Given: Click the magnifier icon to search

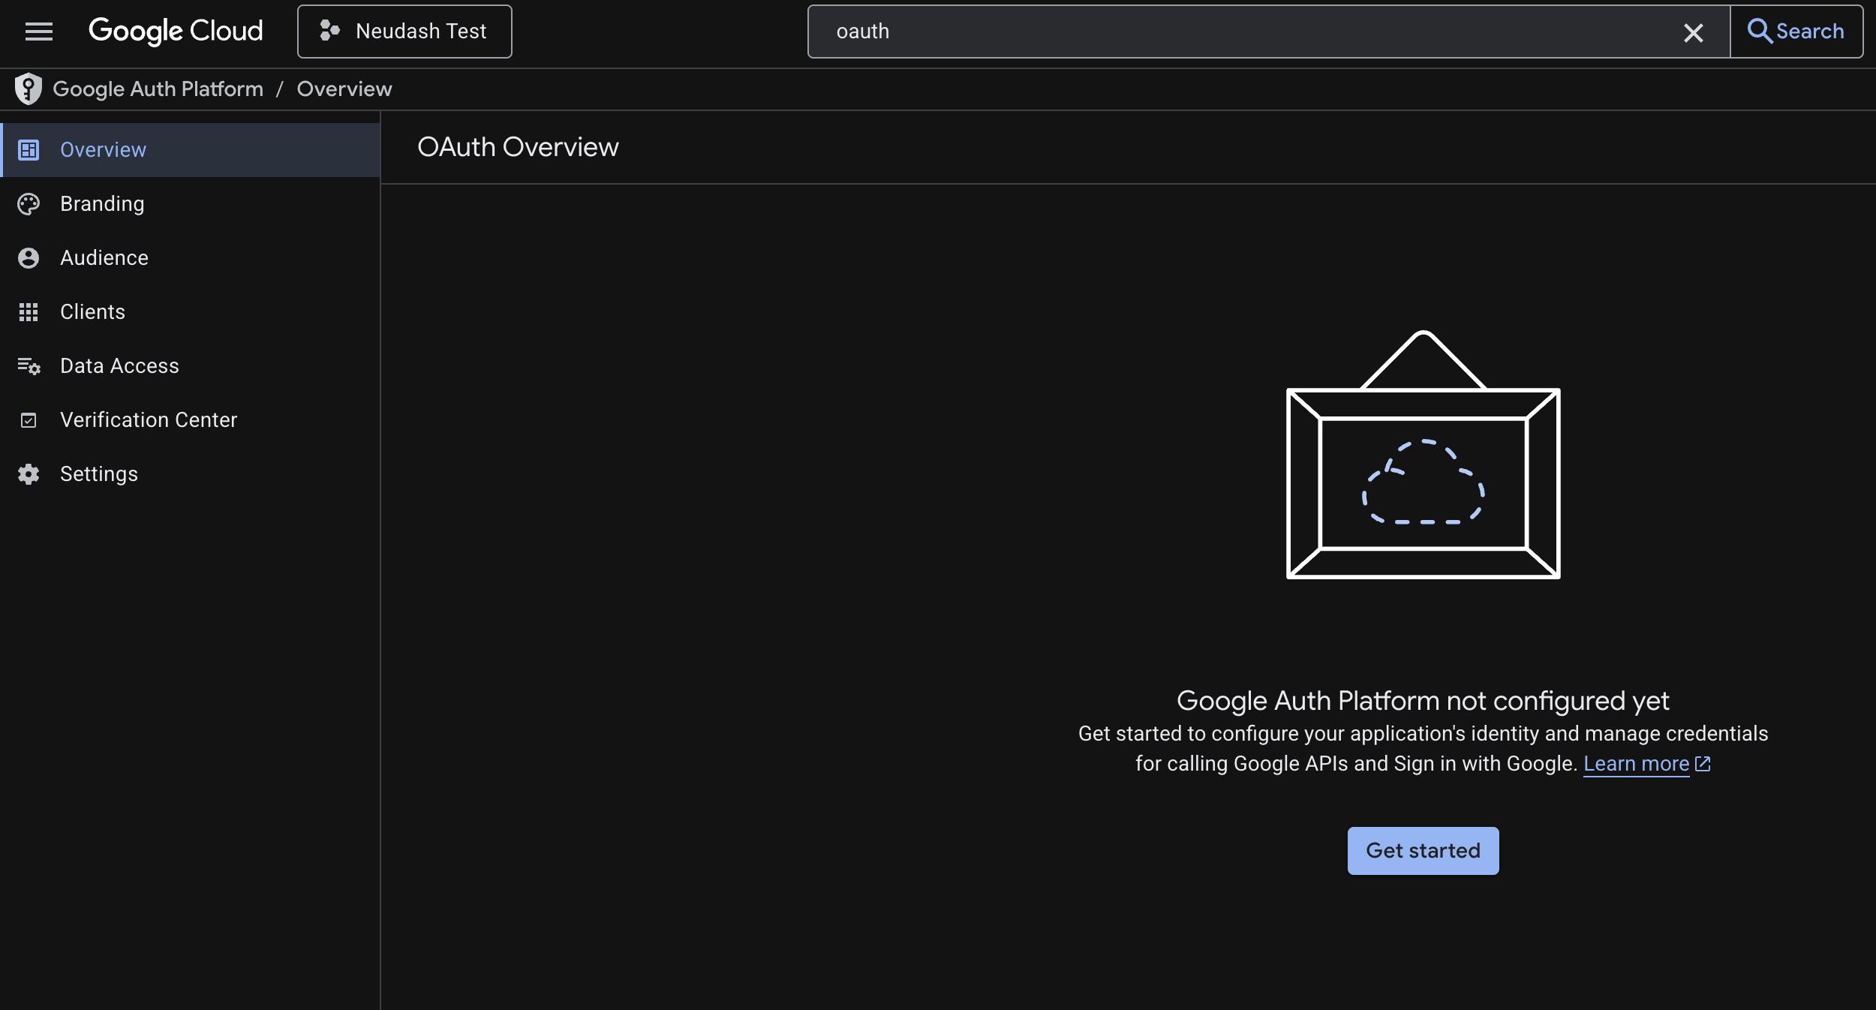Looking at the screenshot, I should 1760,31.
